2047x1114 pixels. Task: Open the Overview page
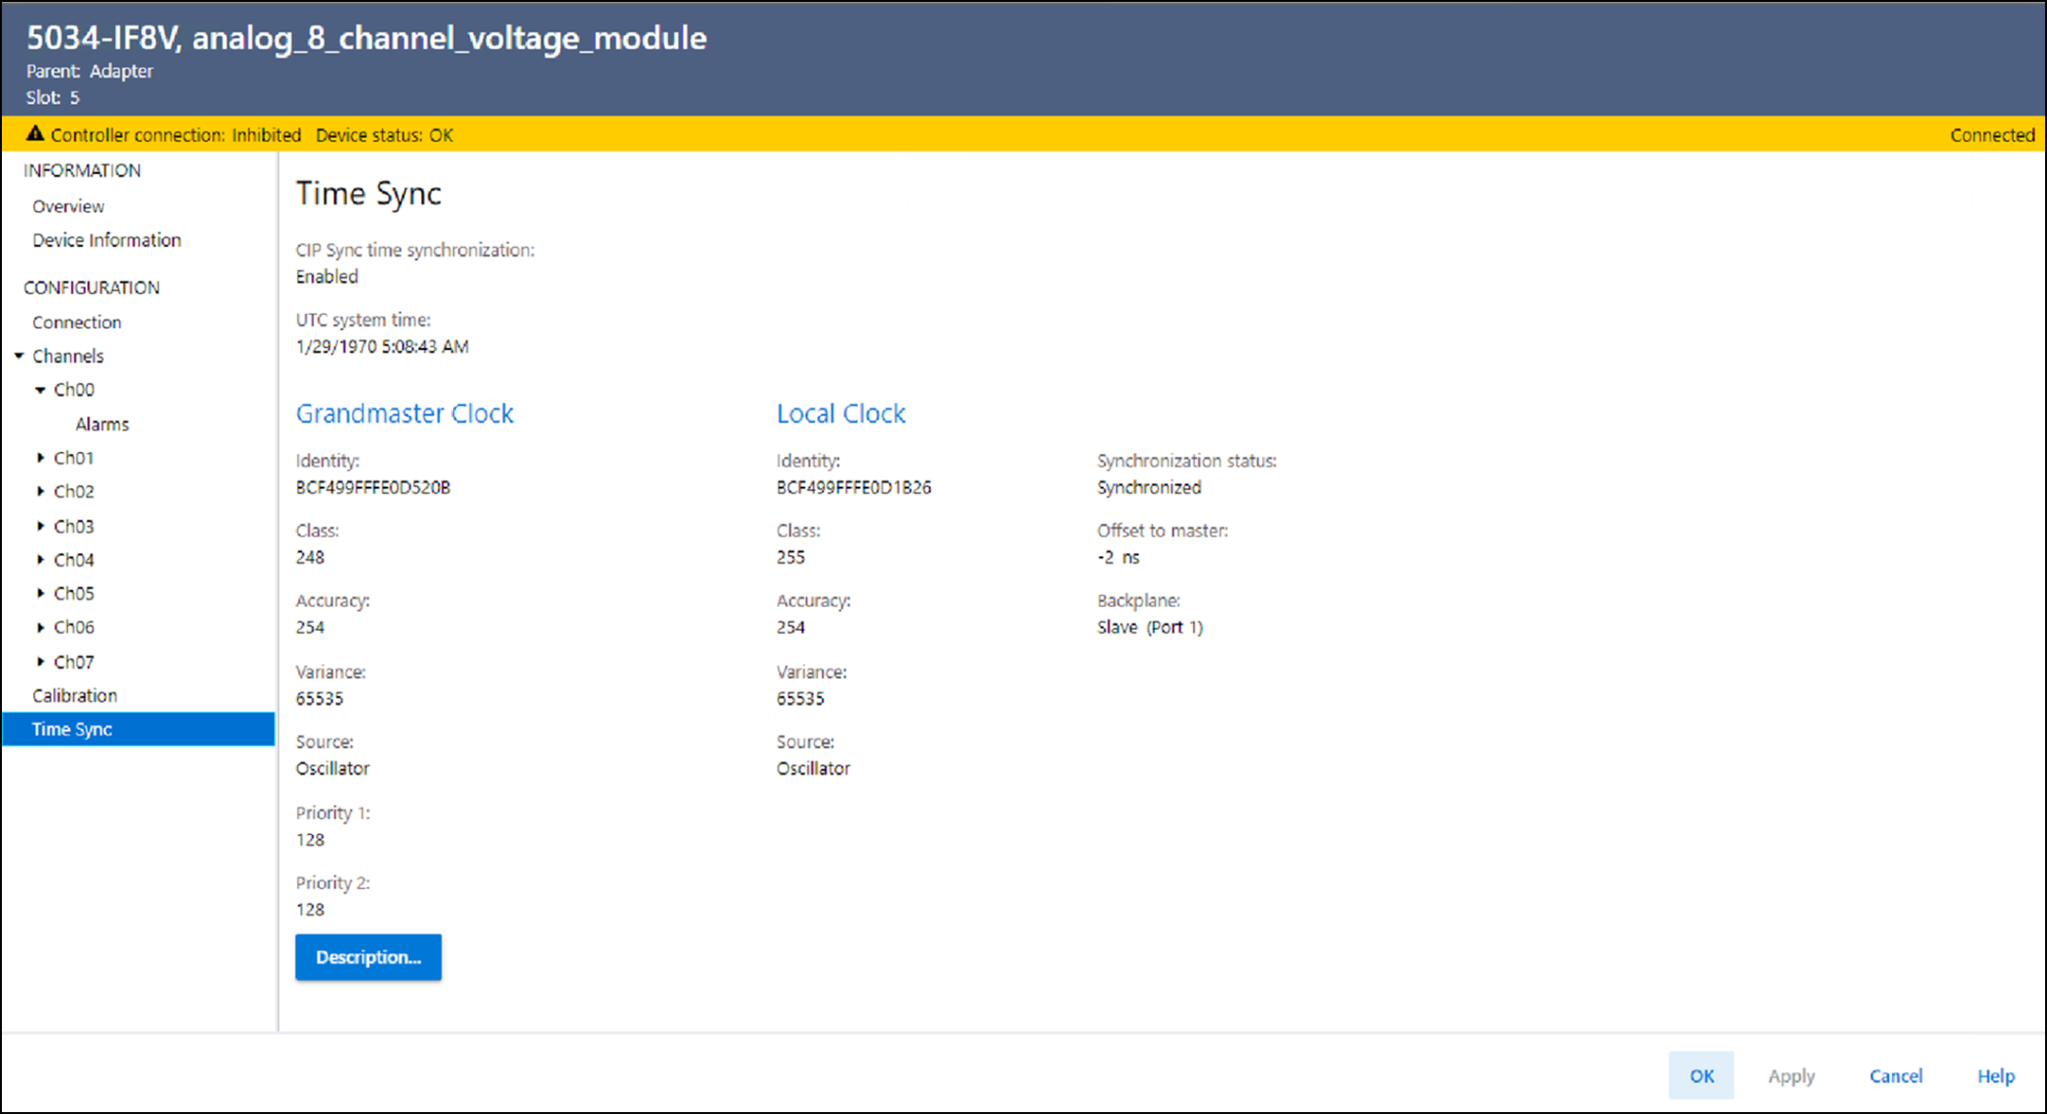pyautogui.click(x=68, y=206)
